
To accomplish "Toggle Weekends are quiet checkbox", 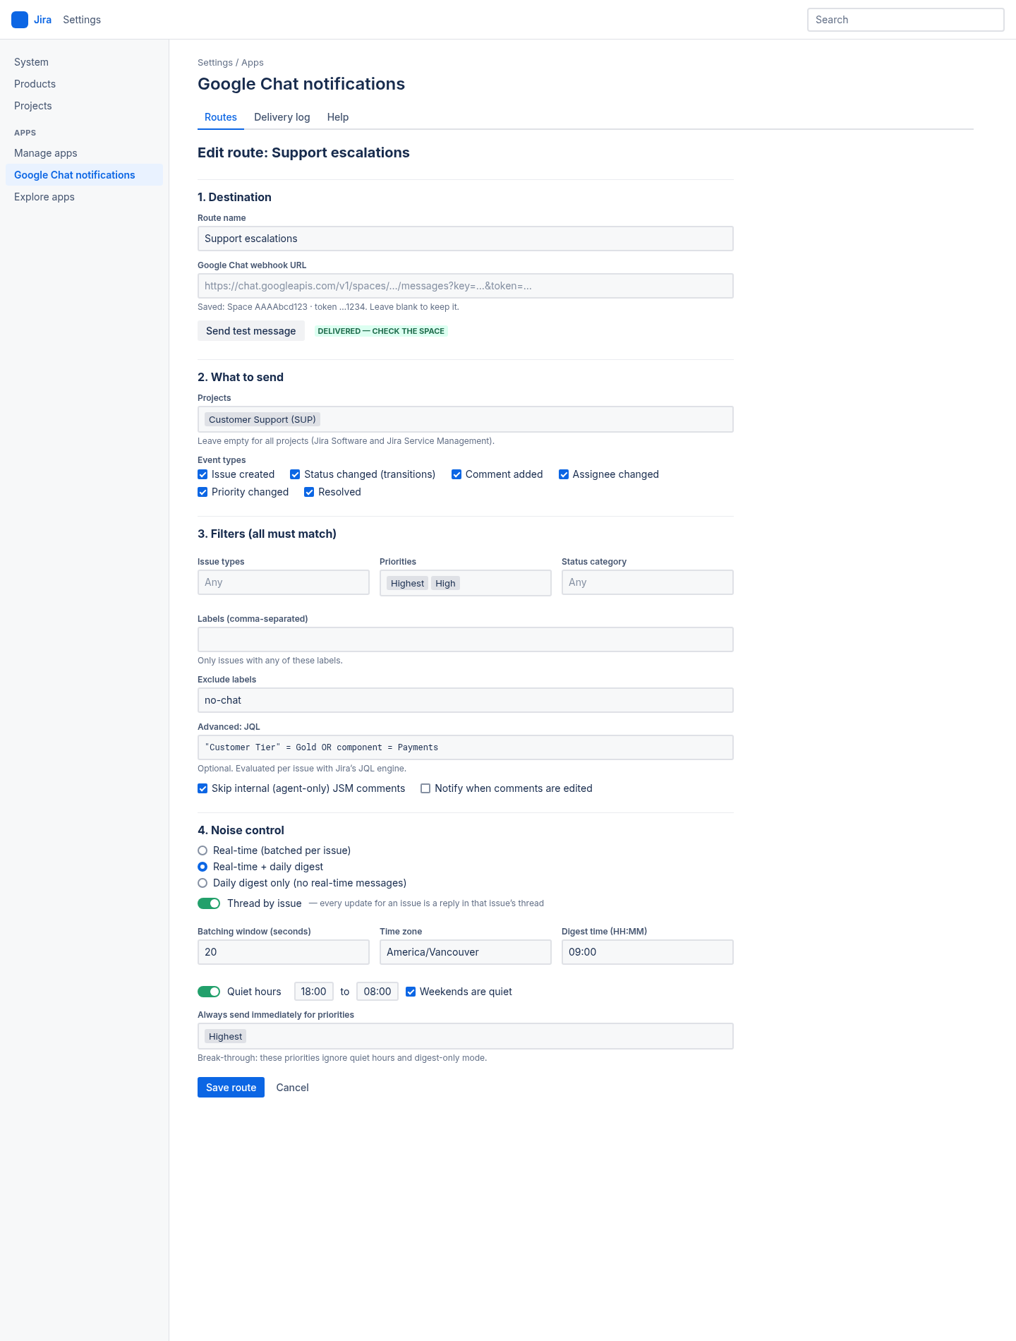I will pyautogui.click(x=411, y=992).
